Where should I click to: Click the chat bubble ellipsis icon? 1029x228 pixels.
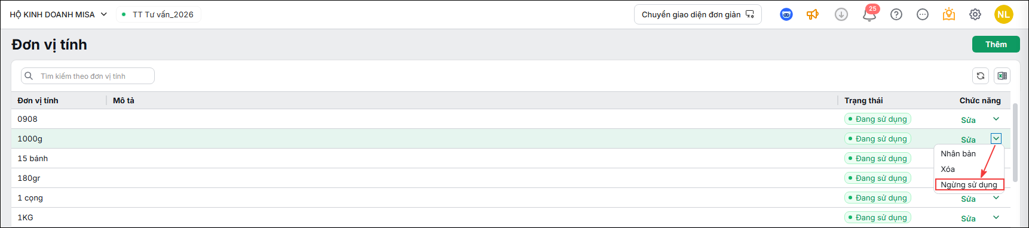click(x=923, y=14)
